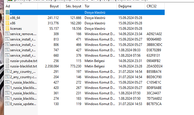The height and width of the screenshot is (115, 194).
Task: Sort by the CRC32 column header
Action: pyautogui.click(x=152, y=6)
